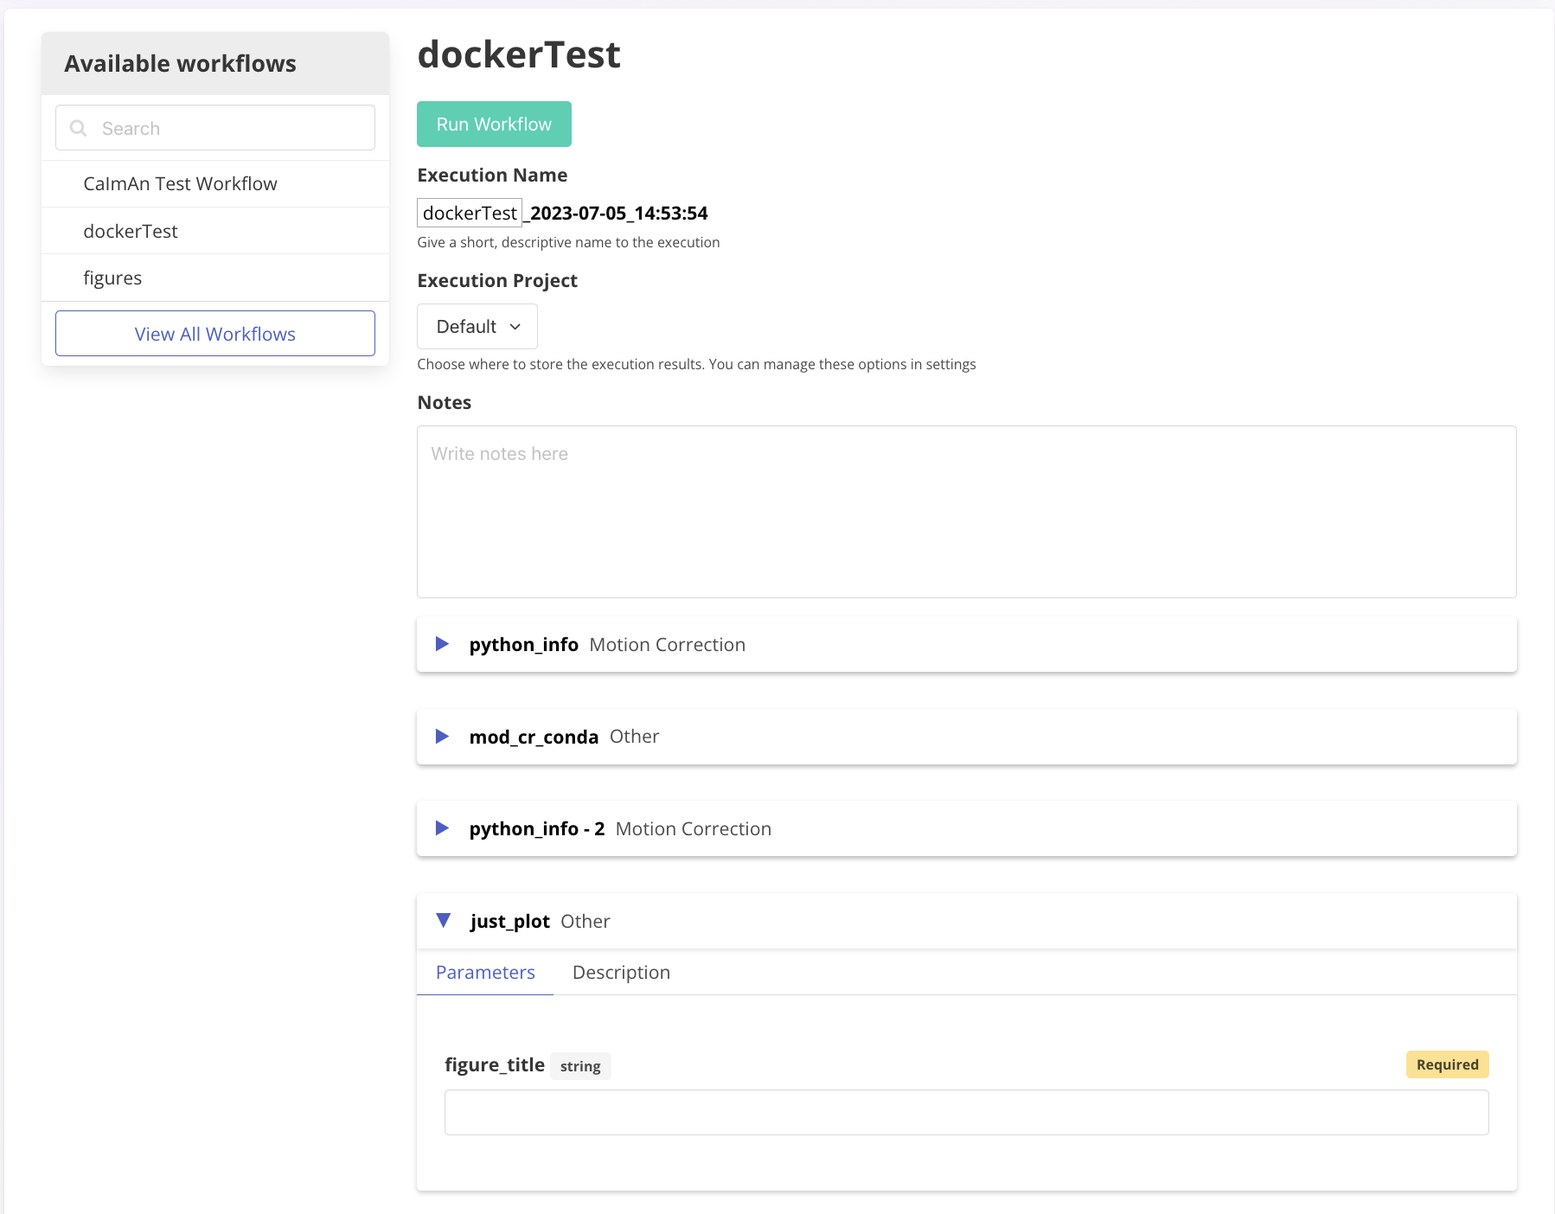Expand the python_info - 2 section

pos(442,828)
